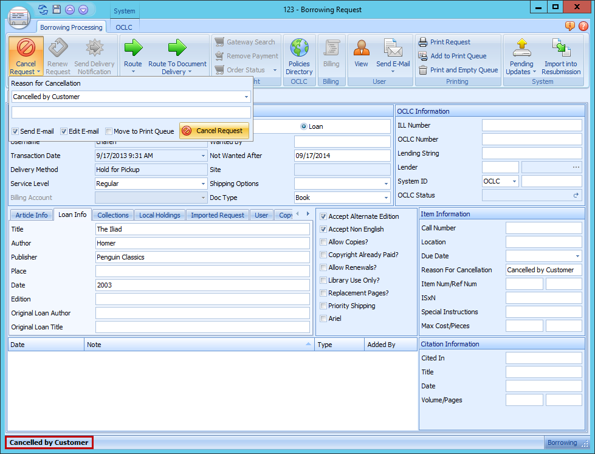Open the Reason for Cancellation dropdown

[246, 97]
